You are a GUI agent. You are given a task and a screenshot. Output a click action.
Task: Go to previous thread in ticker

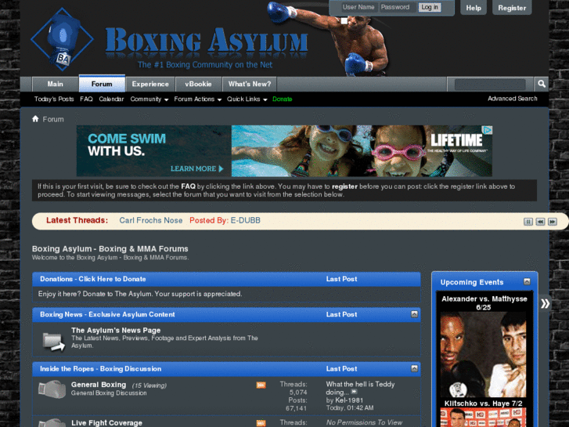540,221
